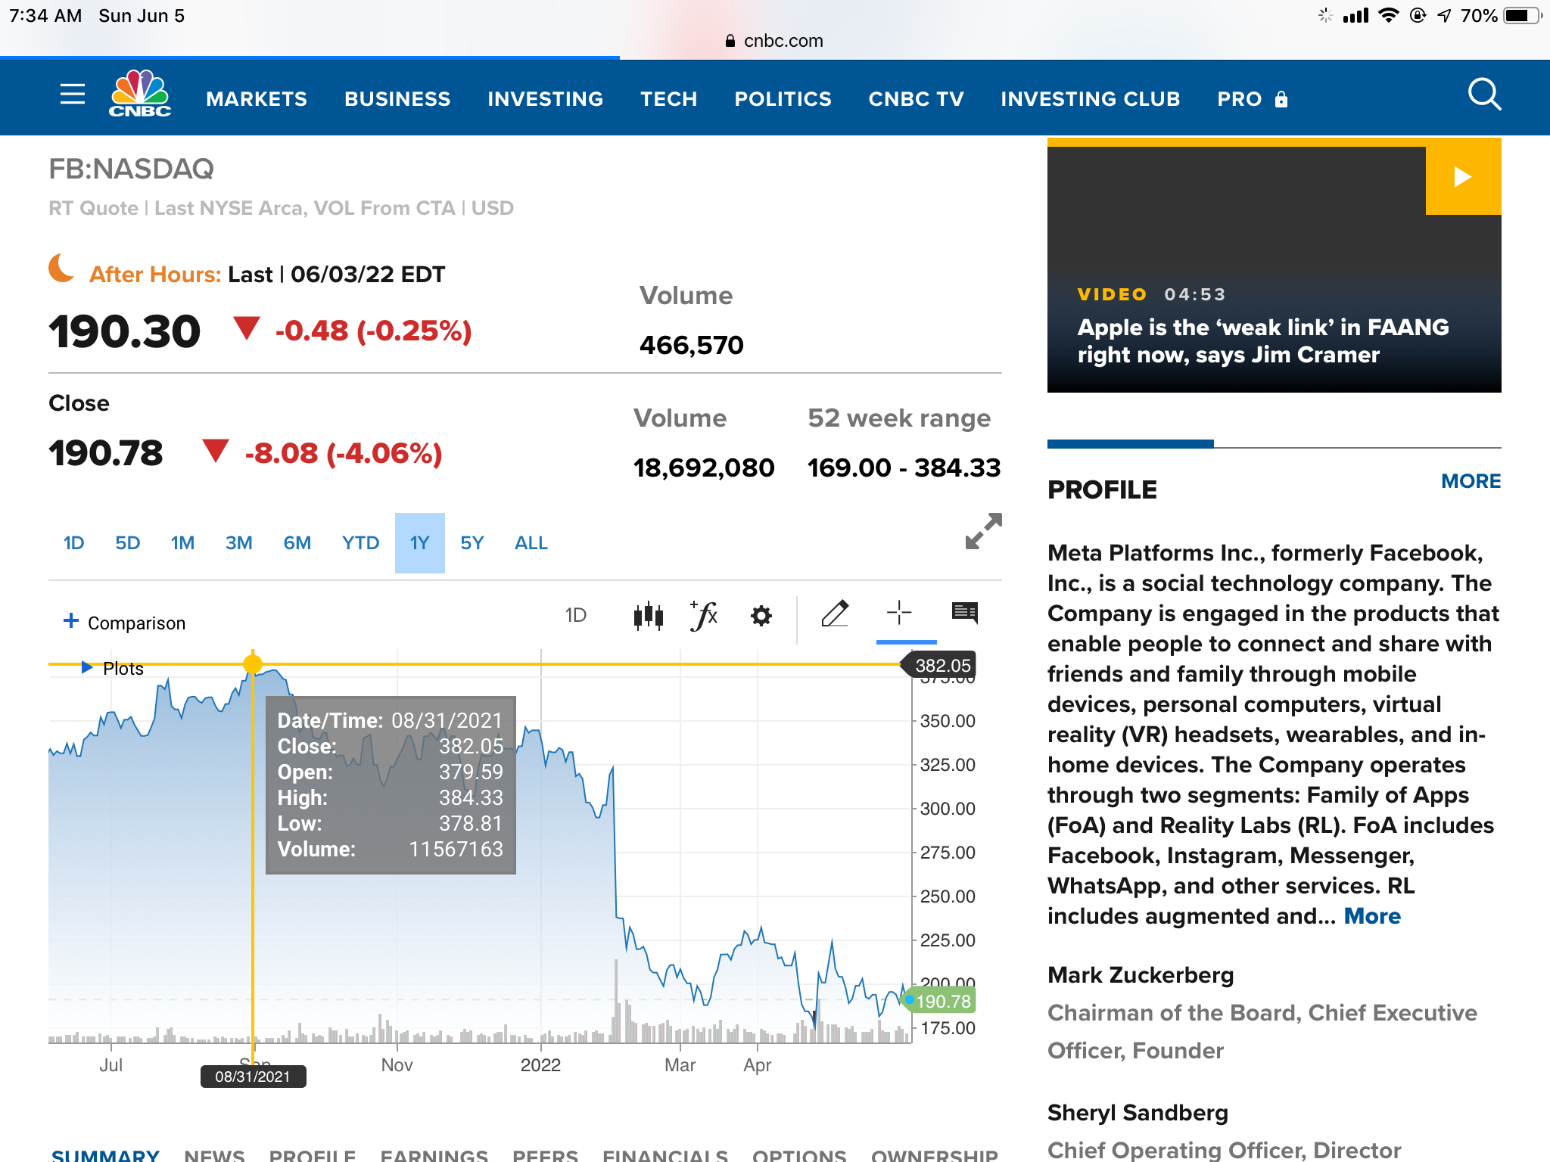Select the 5D time range
Image resolution: width=1550 pixels, height=1162 pixels.
[127, 543]
